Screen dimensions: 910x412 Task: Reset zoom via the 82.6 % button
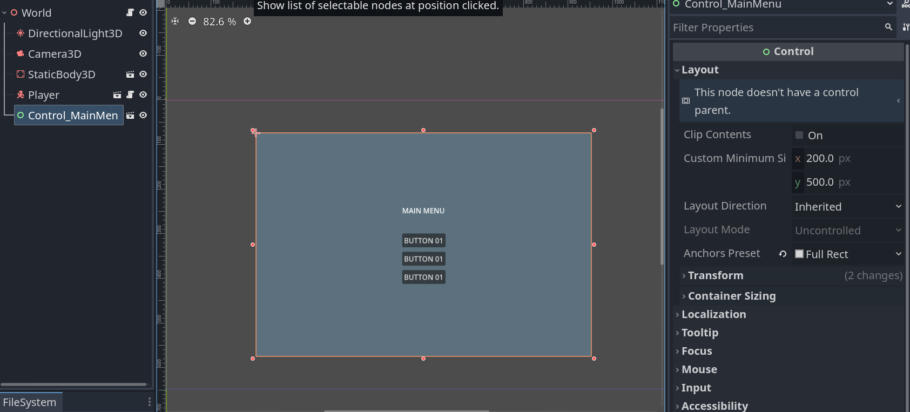click(219, 22)
